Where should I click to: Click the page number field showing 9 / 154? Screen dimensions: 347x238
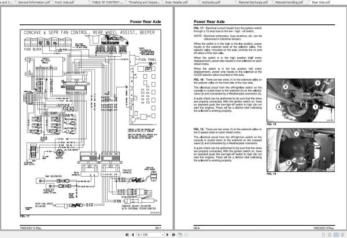[149, 235]
